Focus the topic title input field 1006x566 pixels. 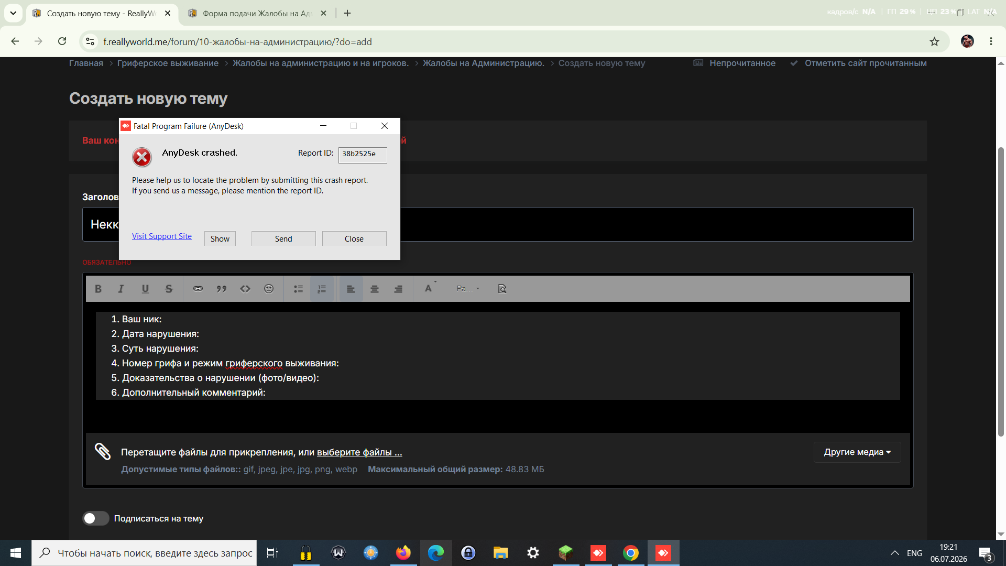[498, 224]
